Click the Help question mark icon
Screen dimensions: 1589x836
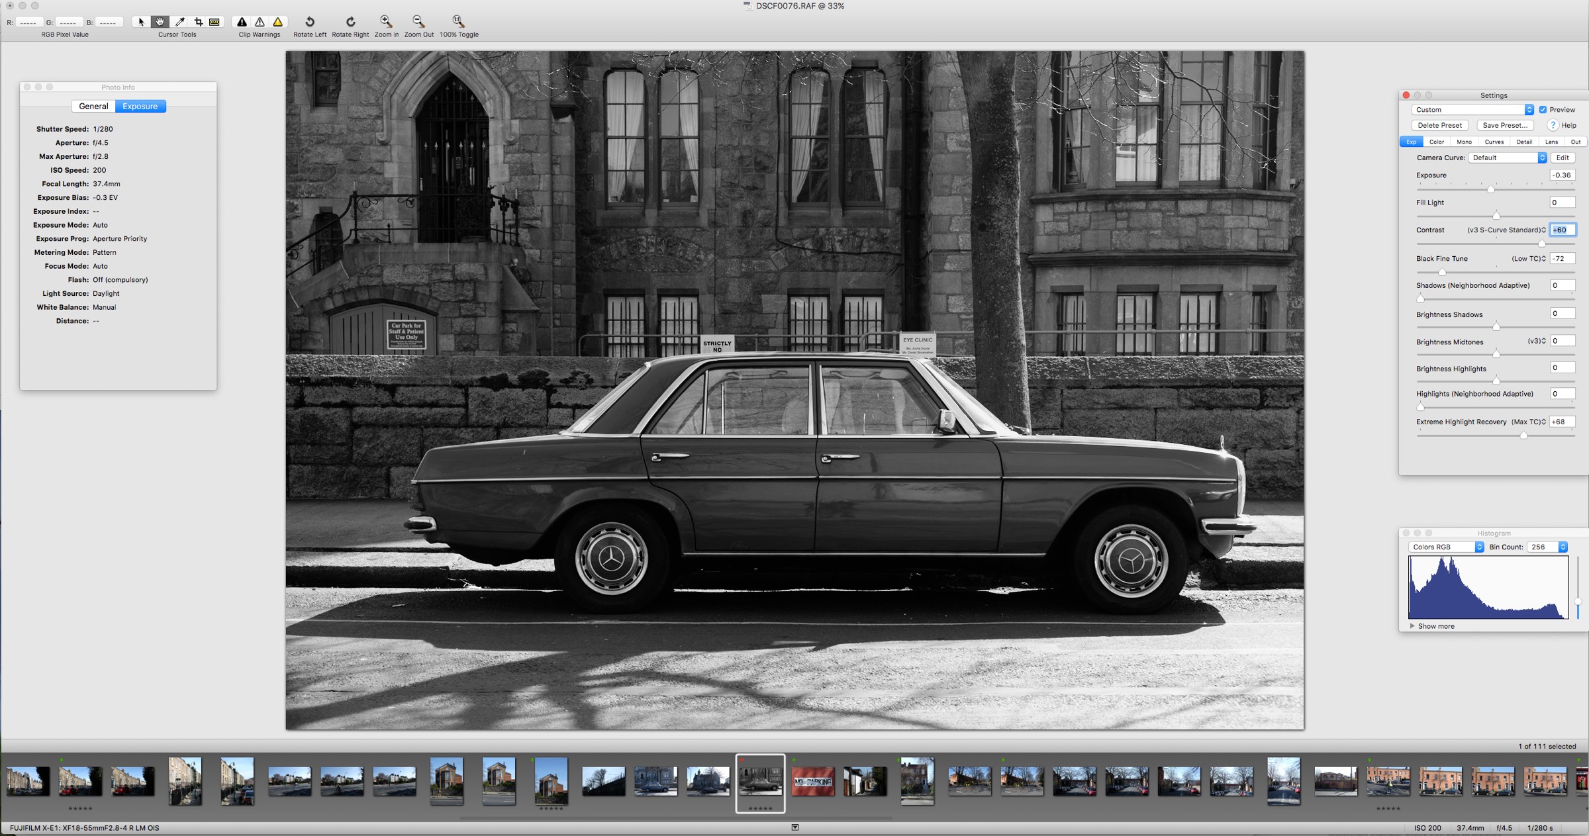[x=1553, y=125]
